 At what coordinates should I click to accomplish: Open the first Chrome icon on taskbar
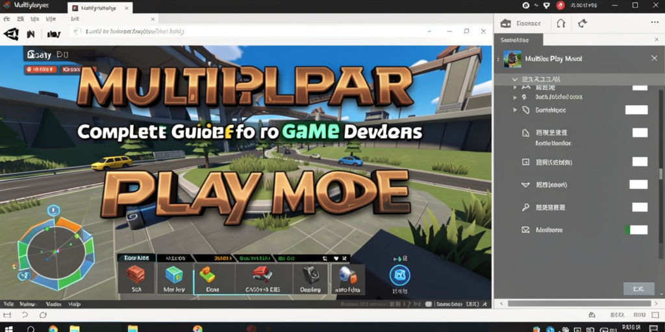pos(53,329)
